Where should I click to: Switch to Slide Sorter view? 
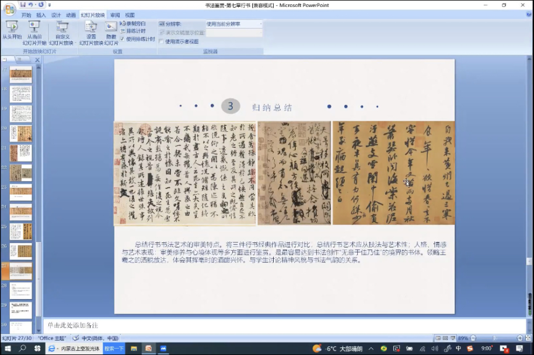point(445,338)
